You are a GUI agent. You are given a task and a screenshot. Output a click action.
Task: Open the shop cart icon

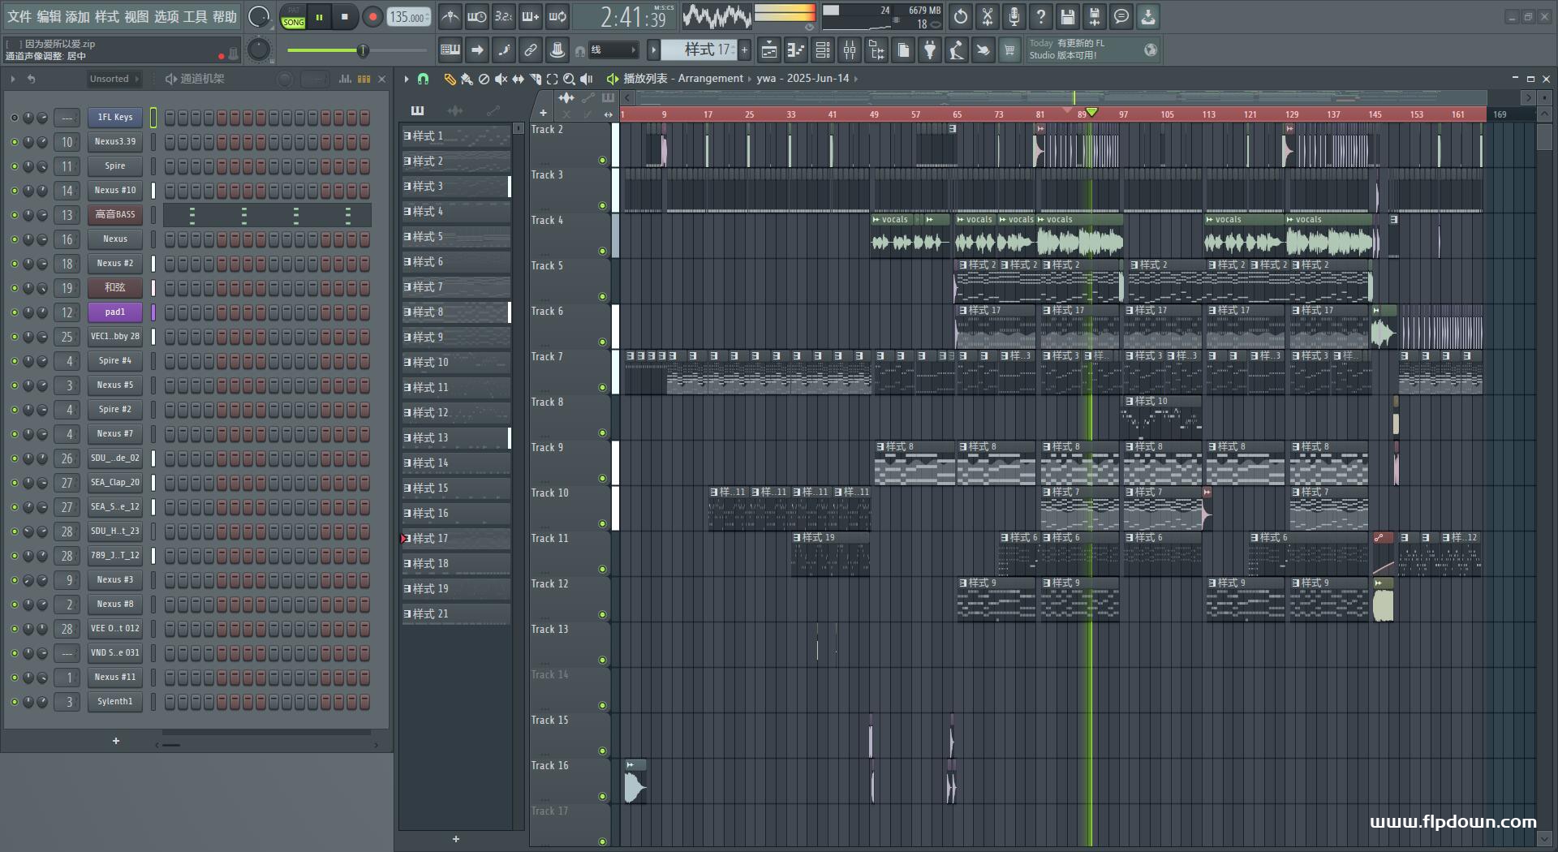[x=1009, y=50]
